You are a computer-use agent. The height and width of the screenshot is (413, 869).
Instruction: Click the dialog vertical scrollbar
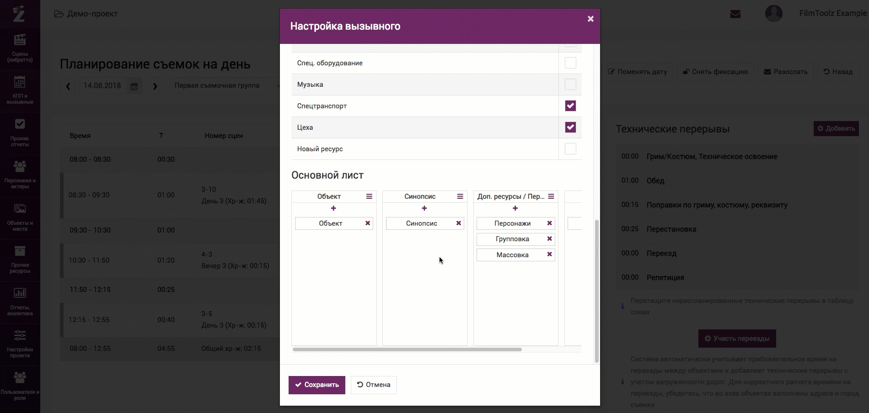(596, 291)
